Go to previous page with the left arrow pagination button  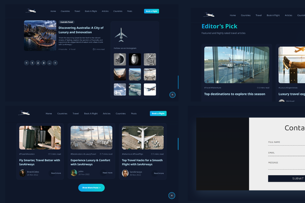(x=26, y=63)
